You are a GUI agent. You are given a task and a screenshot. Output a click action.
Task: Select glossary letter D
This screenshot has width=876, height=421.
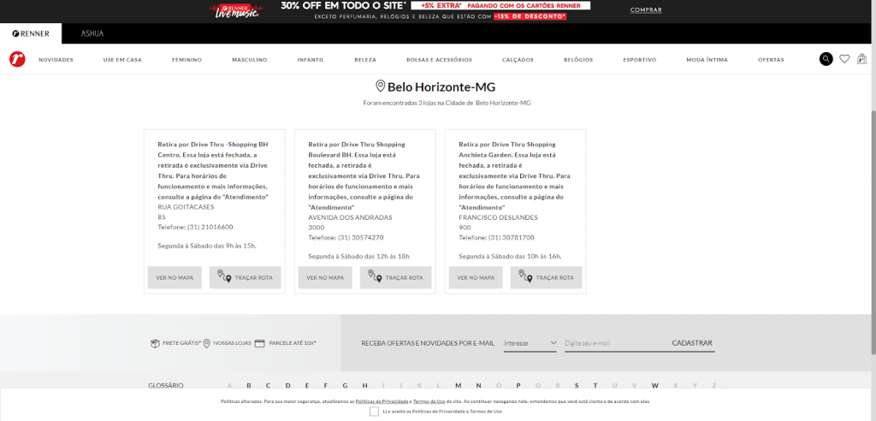[x=287, y=385]
